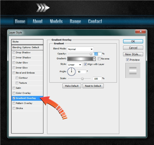This screenshot has width=154, height=145.
Task: Enable the Inner Glow checkbox
Action: [14, 68]
